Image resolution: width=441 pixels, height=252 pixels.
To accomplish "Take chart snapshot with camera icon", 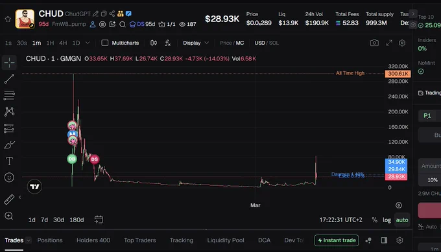I will [x=374, y=43].
